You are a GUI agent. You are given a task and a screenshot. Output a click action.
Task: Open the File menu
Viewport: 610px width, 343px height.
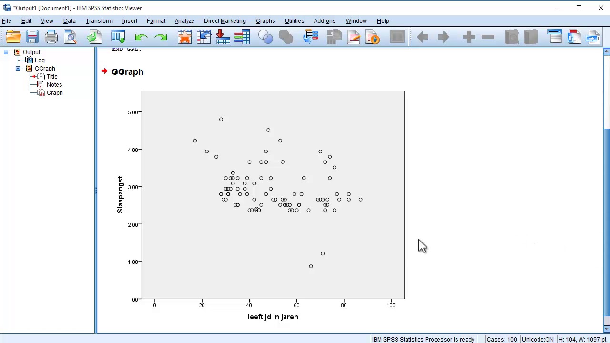[7, 21]
